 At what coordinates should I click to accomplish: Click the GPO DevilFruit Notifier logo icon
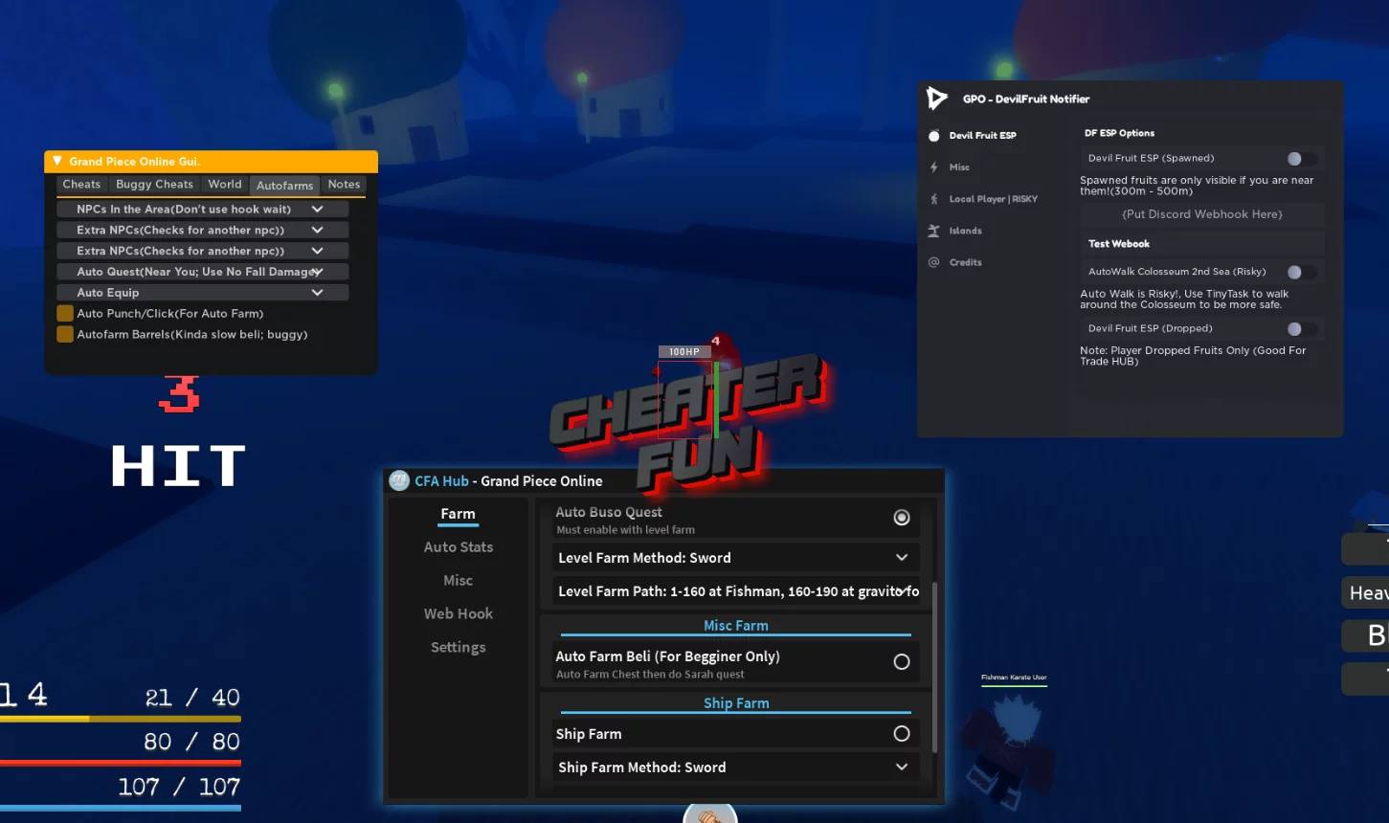coord(937,98)
